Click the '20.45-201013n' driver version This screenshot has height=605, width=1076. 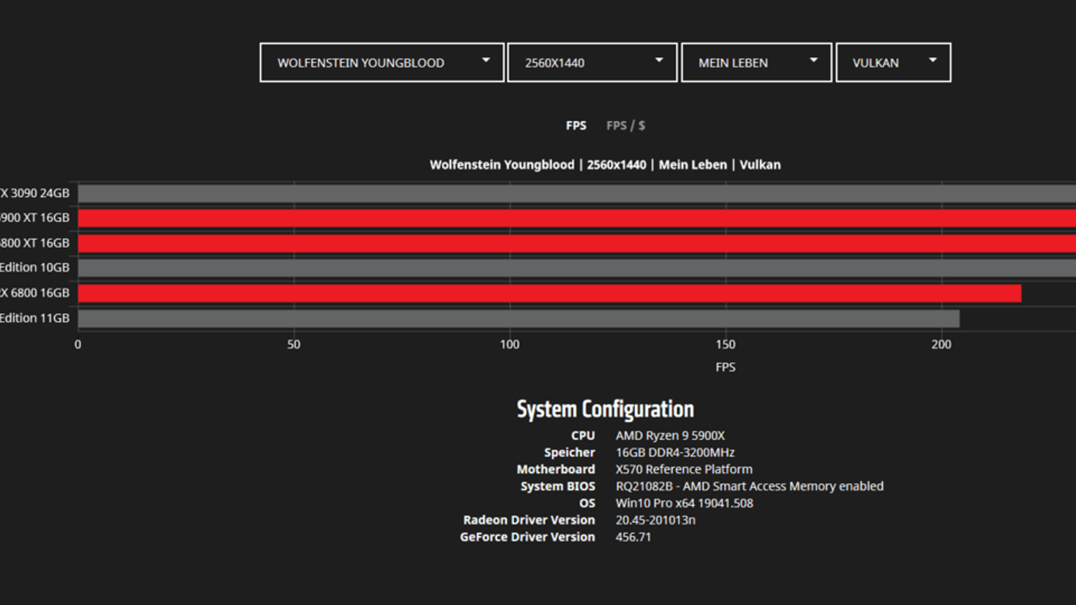point(656,520)
